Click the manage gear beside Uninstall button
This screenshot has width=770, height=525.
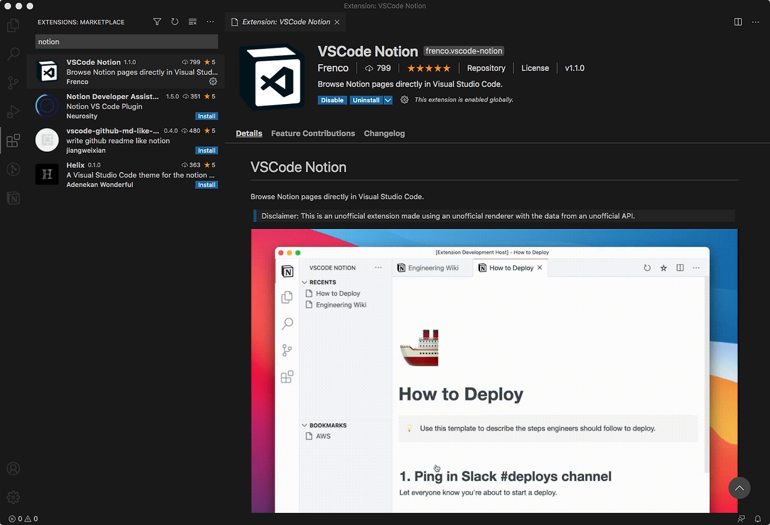[404, 100]
